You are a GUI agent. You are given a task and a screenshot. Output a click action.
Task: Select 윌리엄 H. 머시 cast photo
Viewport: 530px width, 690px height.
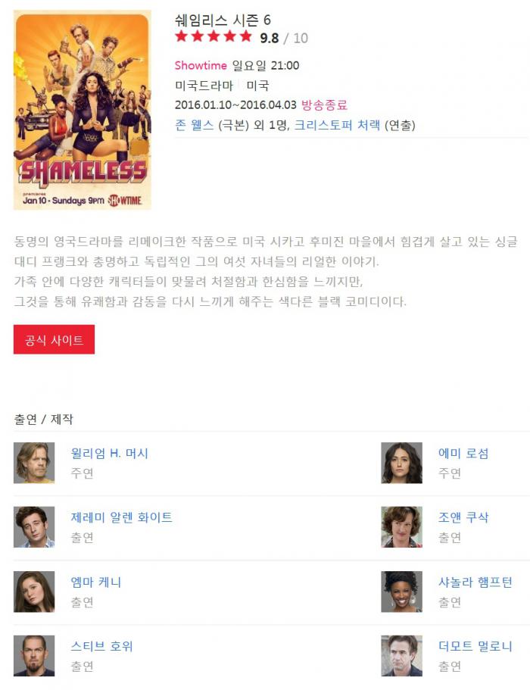click(x=34, y=463)
